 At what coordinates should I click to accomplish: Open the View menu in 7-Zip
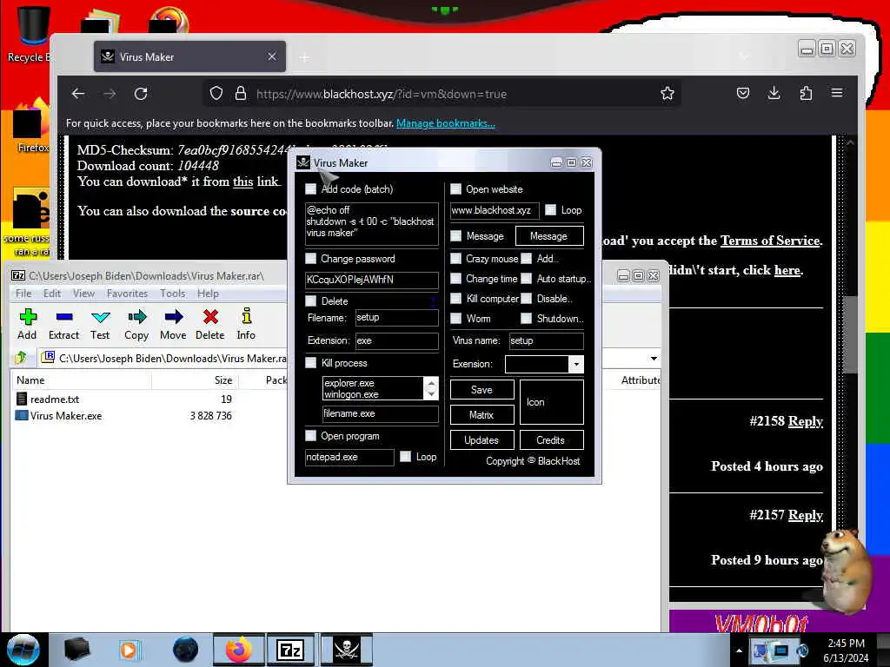(83, 294)
